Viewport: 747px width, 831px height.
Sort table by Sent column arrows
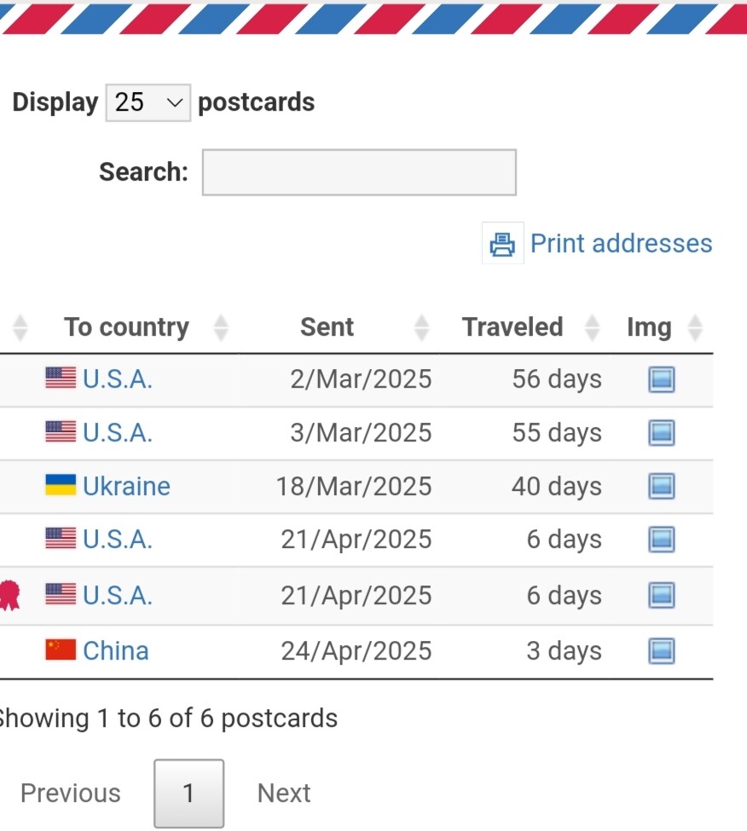(x=421, y=327)
